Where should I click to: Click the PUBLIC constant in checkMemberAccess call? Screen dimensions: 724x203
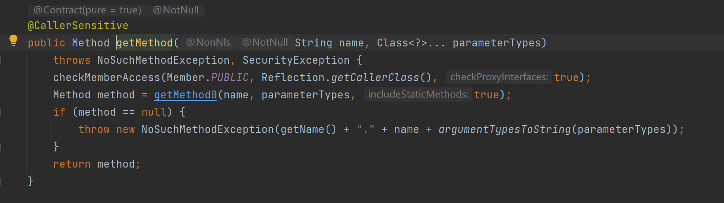[230, 78]
